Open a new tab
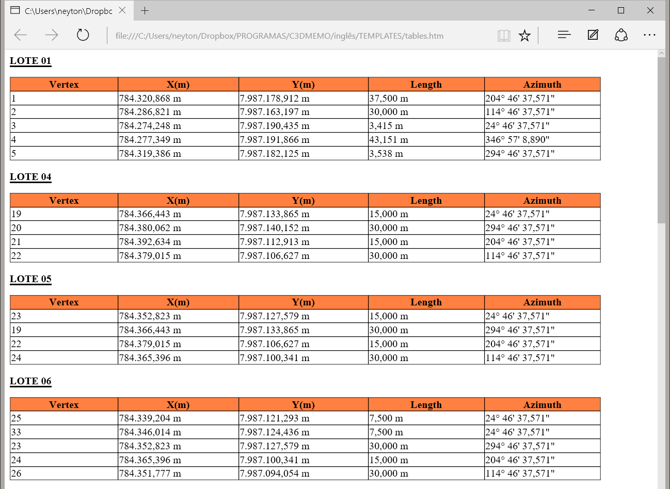 [x=145, y=10]
